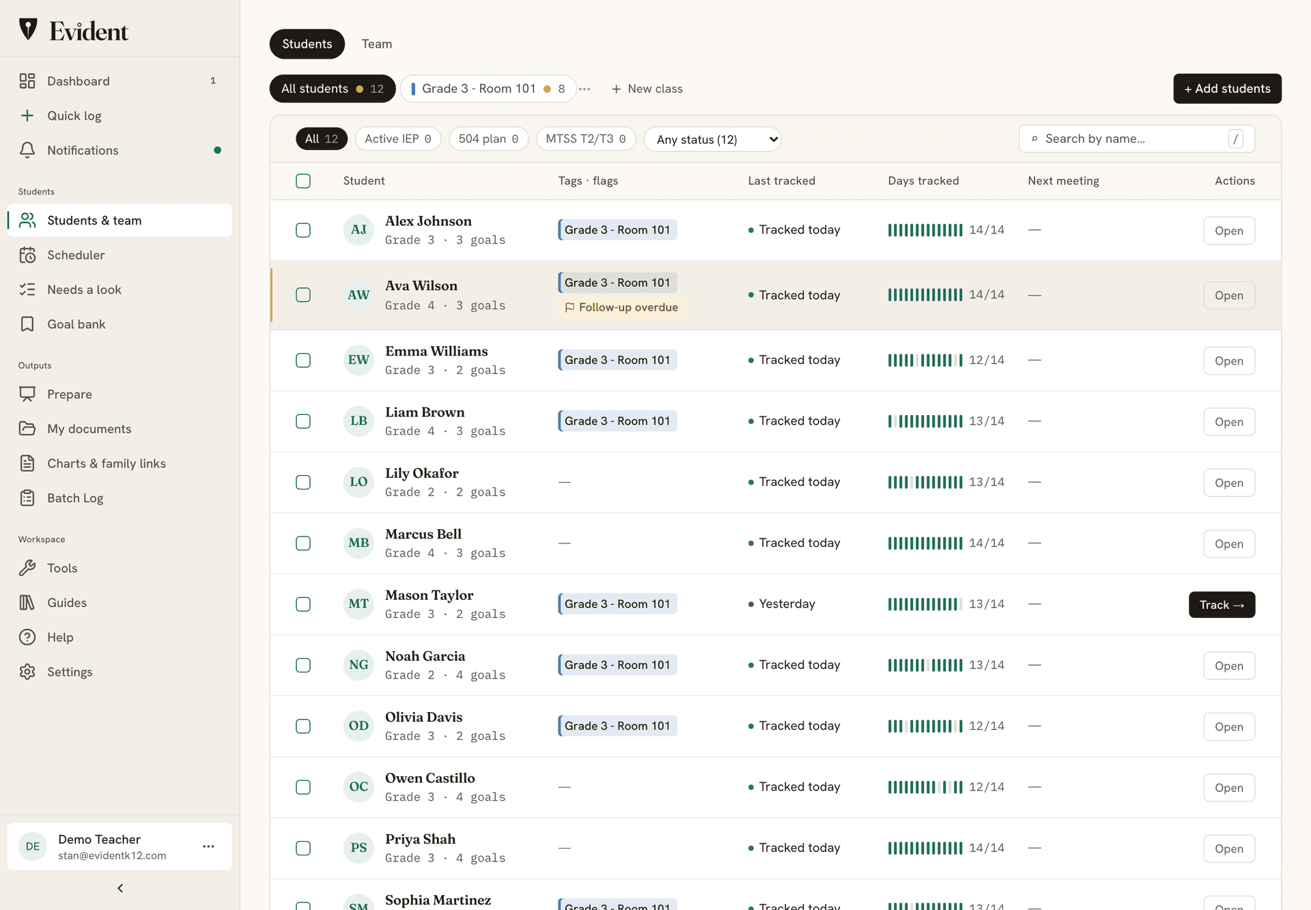This screenshot has width=1311, height=910.
Task: Filter by 504 plan
Action: (x=488, y=139)
